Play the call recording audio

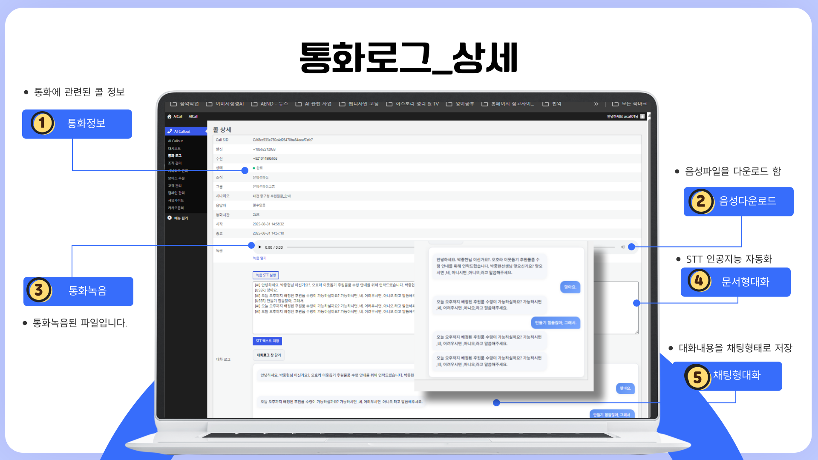pos(260,247)
